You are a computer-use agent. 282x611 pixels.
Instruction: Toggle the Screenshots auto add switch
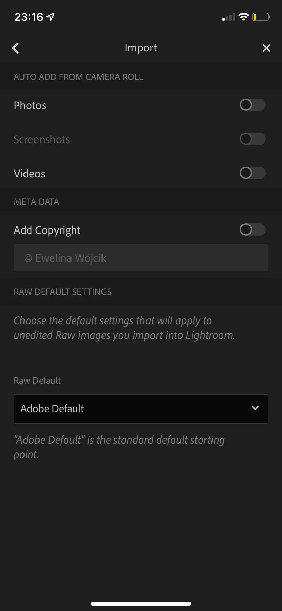[x=252, y=139]
